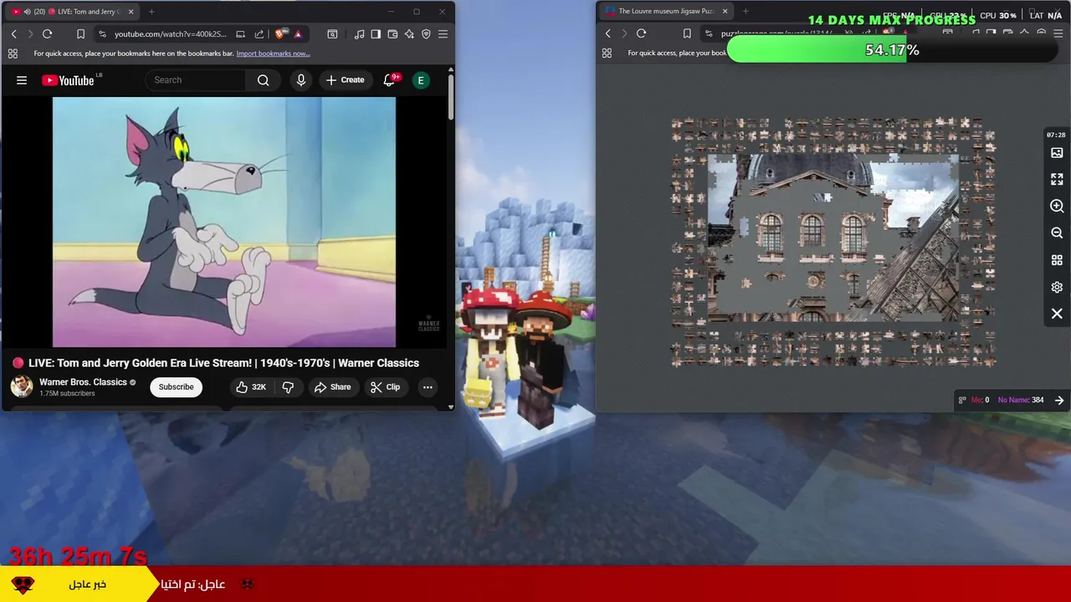The width and height of the screenshot is (1071, 602).
Task: Show the puzzle preview image icon
Action: [x=1057, y=153]
